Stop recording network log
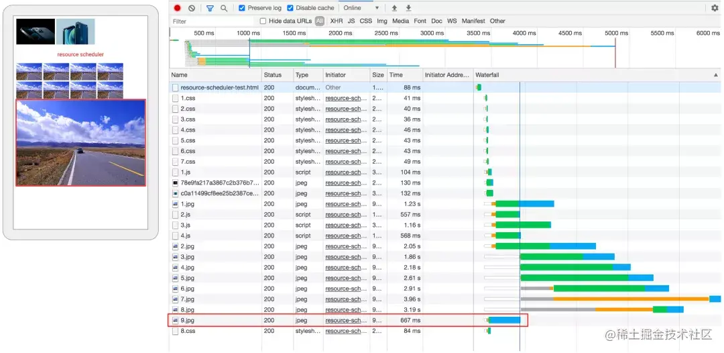Image resolution: width=724 pixels, height=353 pixels. point(177,8)
